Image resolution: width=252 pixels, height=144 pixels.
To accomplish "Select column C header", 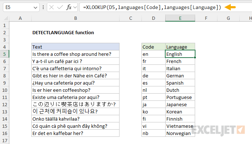I will (130, 18).
